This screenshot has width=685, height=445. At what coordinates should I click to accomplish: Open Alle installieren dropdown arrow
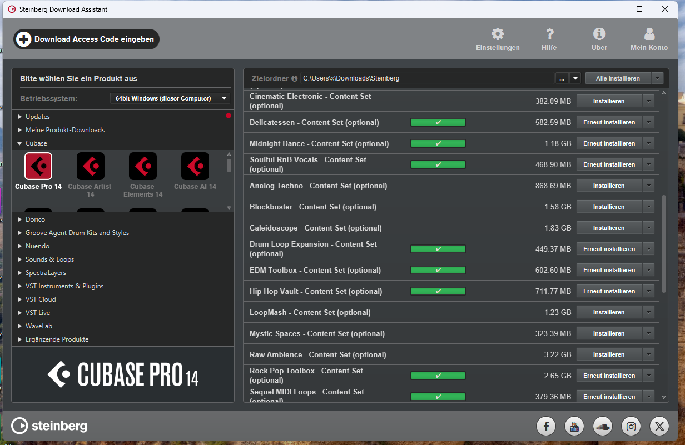click(658, 78)
